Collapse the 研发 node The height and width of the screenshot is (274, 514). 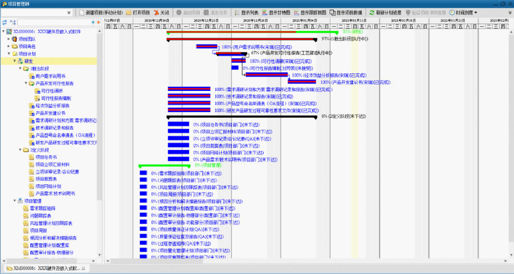point(14,61)
